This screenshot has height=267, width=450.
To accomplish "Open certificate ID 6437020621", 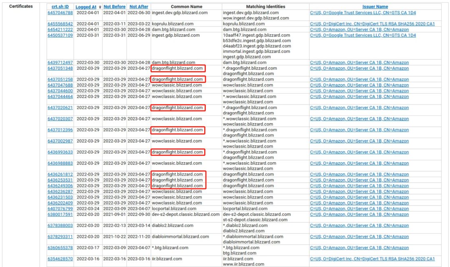I will tap(60, 108).
